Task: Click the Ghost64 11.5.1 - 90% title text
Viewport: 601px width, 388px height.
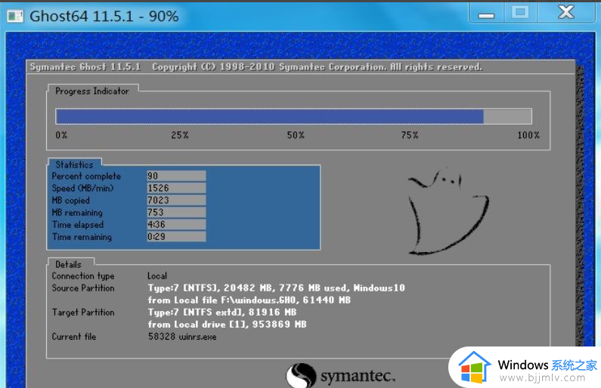Action: click(104, 17)
